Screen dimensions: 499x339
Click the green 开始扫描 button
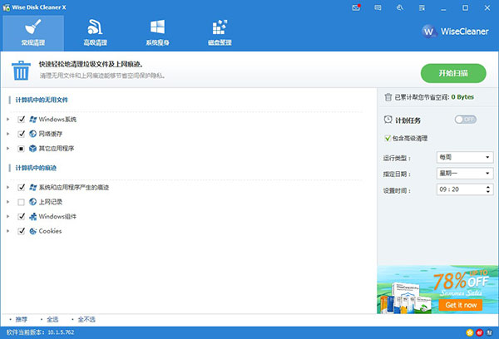point(453,73)
